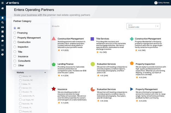The height and width of the screenshot is (113, 171).
Task: Click the pie chart sidebar icon
Action: (x=2, y=54)
